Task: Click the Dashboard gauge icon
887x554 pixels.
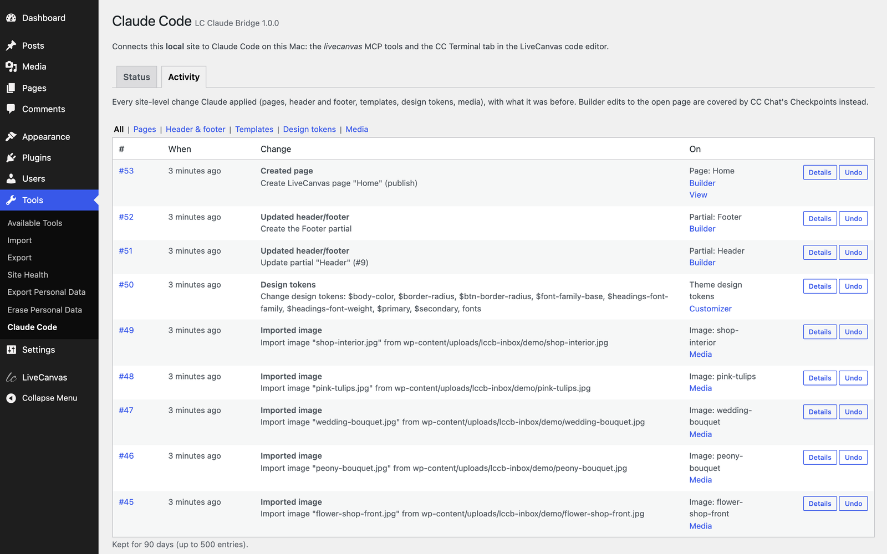Action: [x=11, y=18]
